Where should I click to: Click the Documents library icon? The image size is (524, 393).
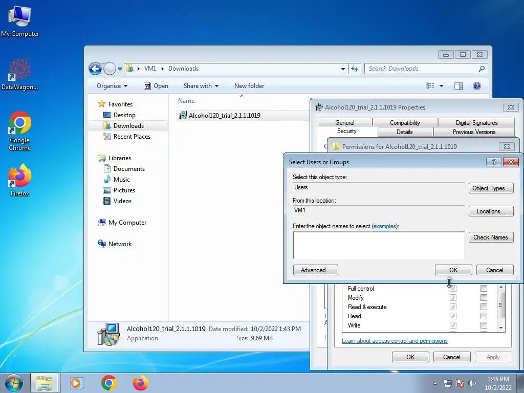107,169
